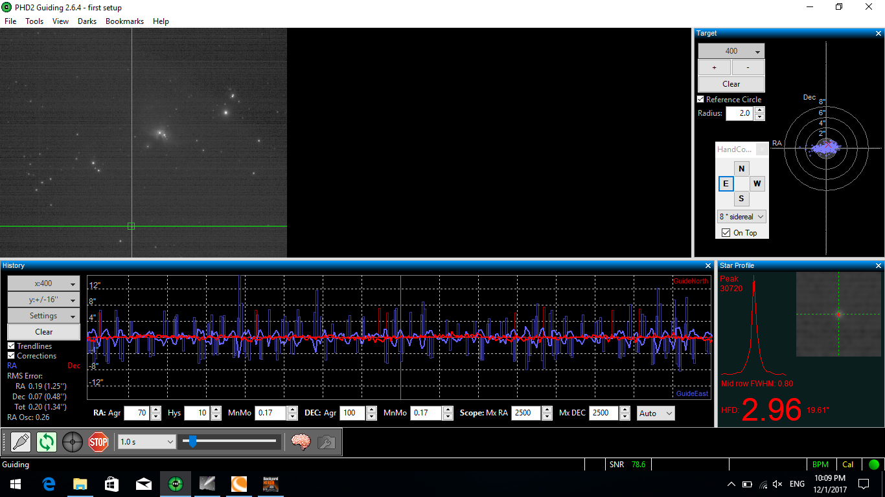This screenshot has height=497, width=885.
Task: Open the File menu
Action: (x=10, y=21)
